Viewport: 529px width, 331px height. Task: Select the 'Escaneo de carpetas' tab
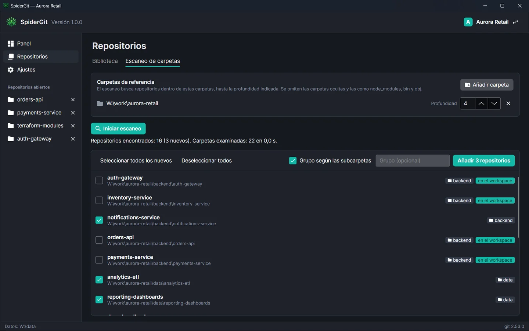153,61
